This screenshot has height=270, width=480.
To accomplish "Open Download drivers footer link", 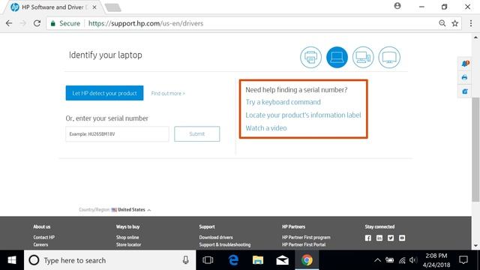I will click(x=216, y=237).
